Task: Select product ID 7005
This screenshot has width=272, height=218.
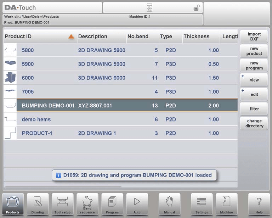Action: pos(28,92)
